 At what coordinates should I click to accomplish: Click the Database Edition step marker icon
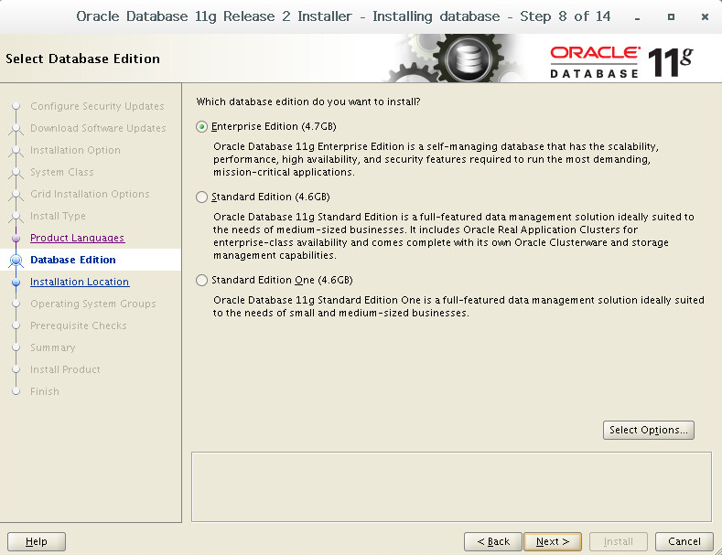[16, 261]
